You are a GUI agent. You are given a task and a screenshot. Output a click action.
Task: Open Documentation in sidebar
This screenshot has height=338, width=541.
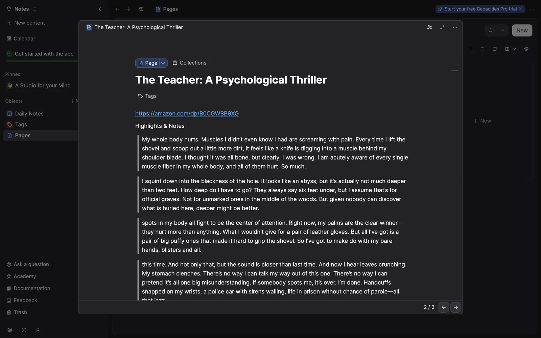pyautogui.click(x=28, y=288)
